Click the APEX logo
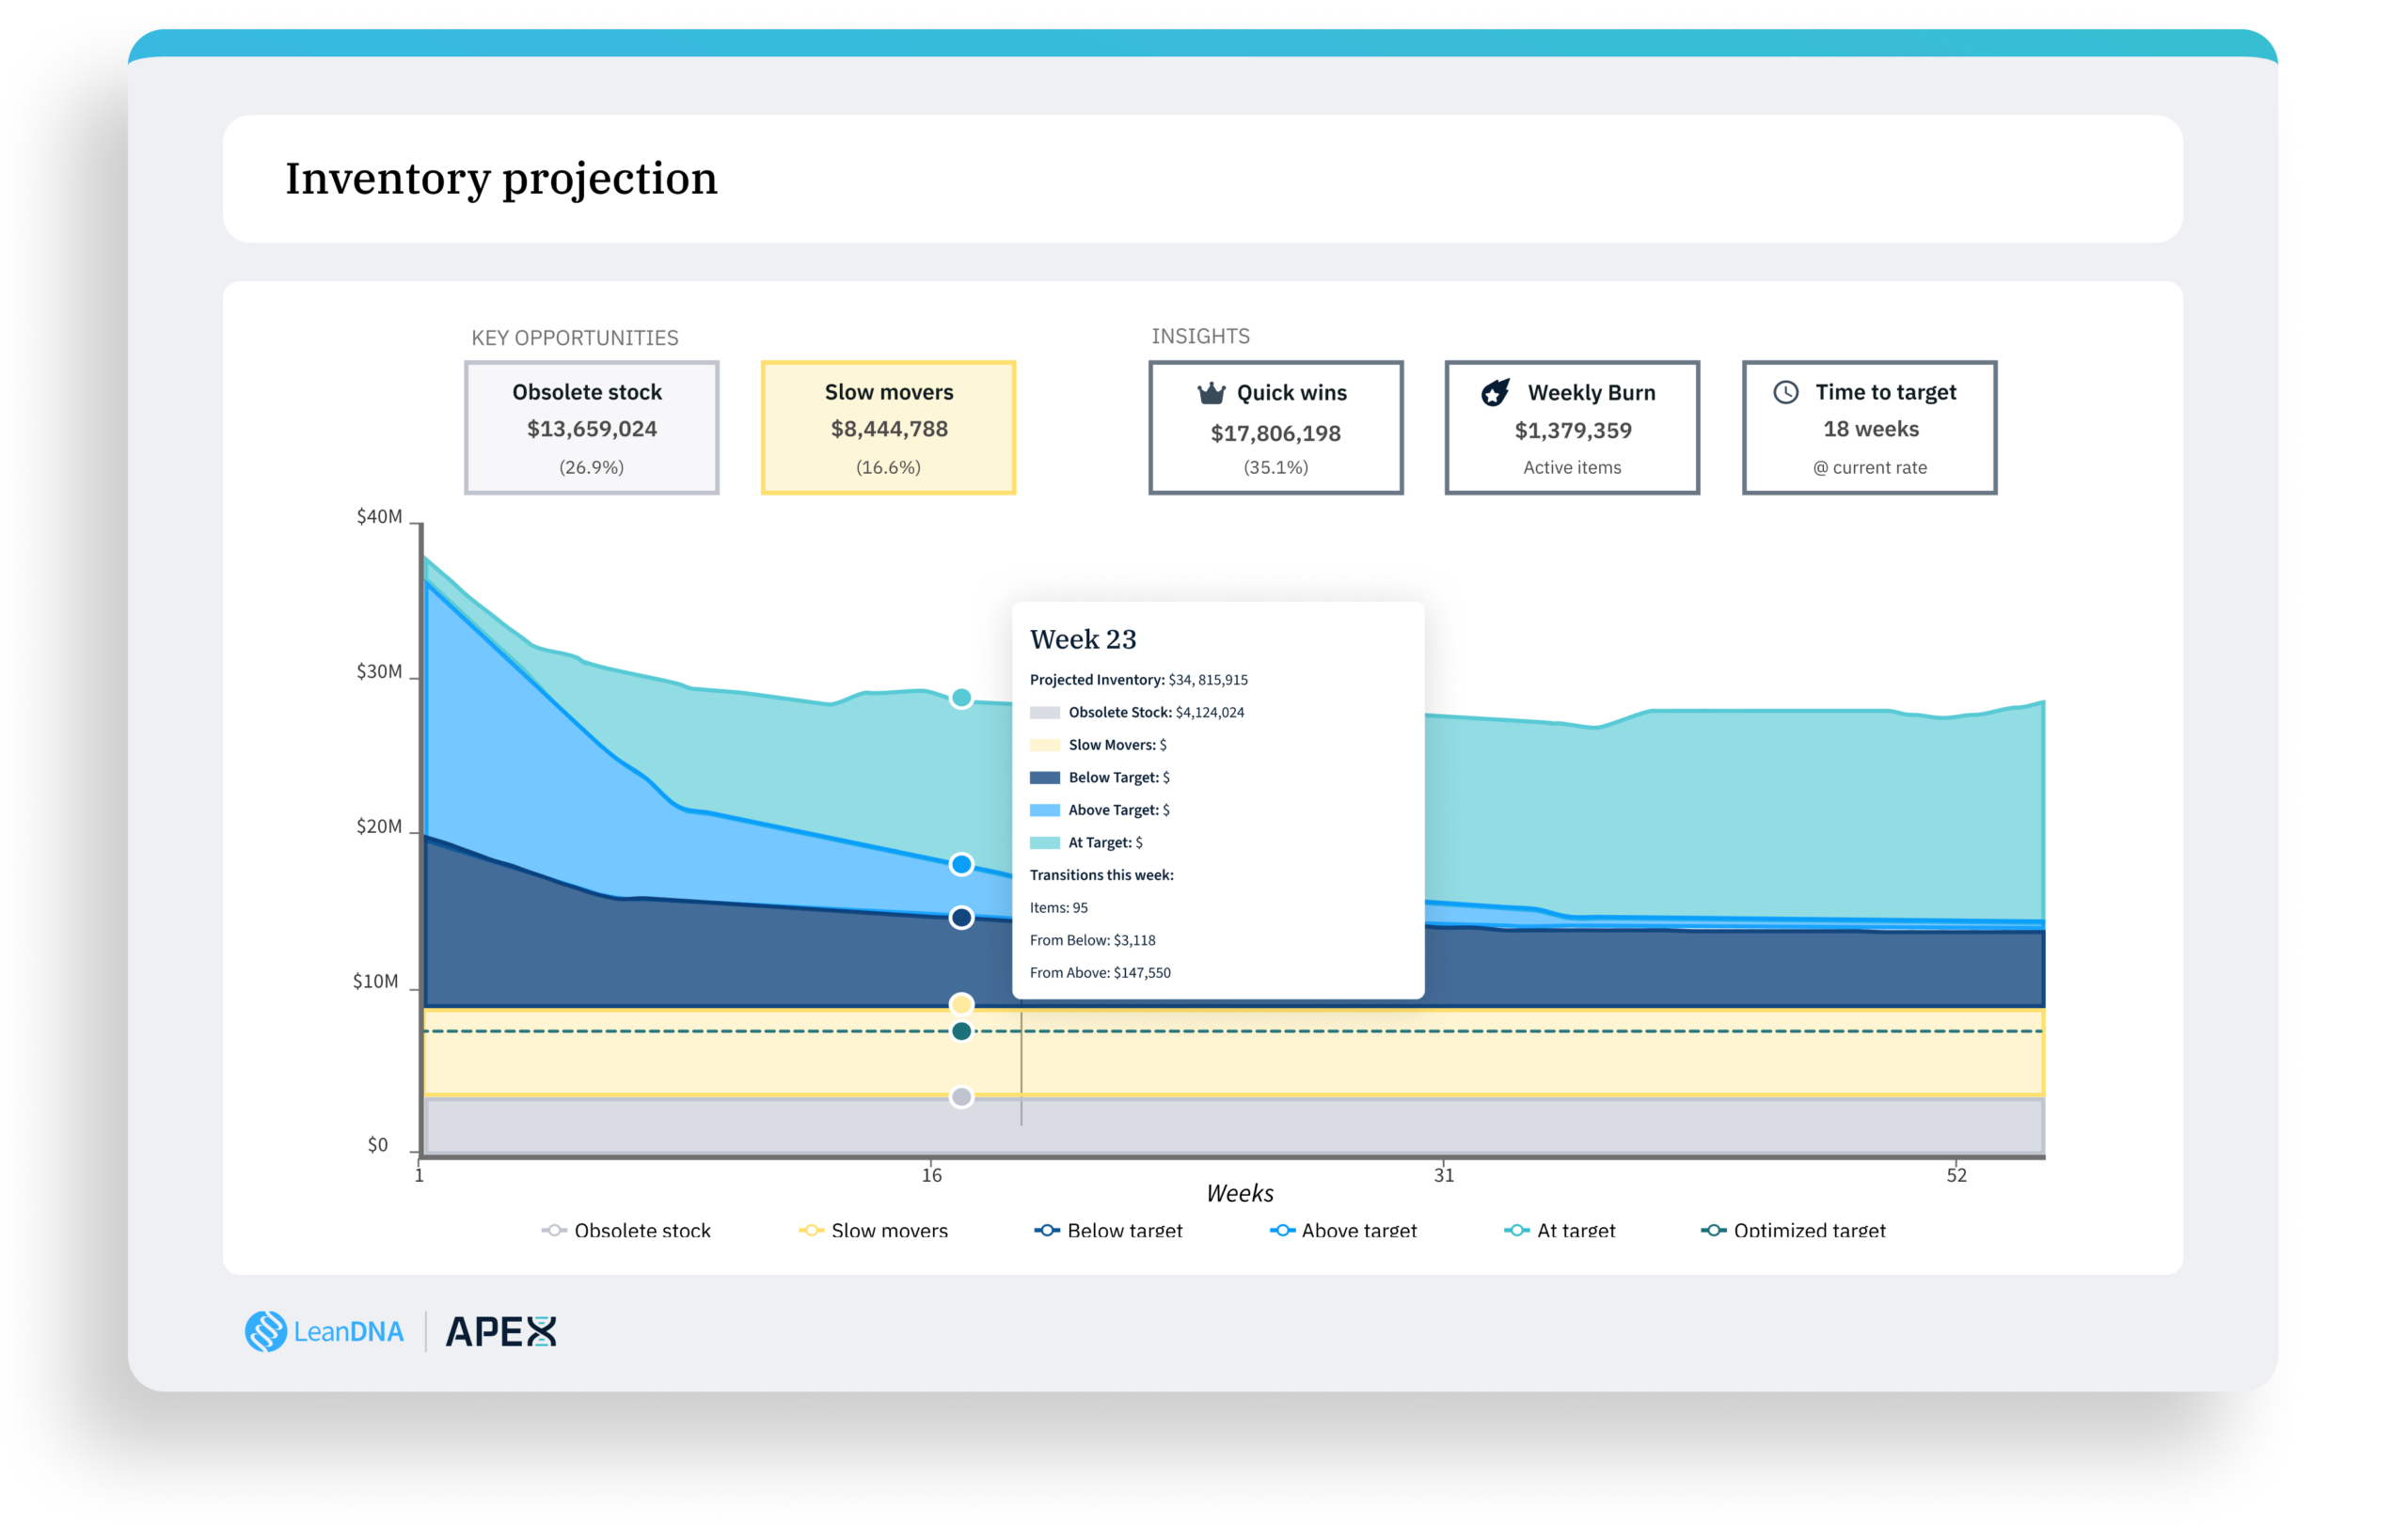This screenshot has height=1525, width=2408. (501, 1331)
